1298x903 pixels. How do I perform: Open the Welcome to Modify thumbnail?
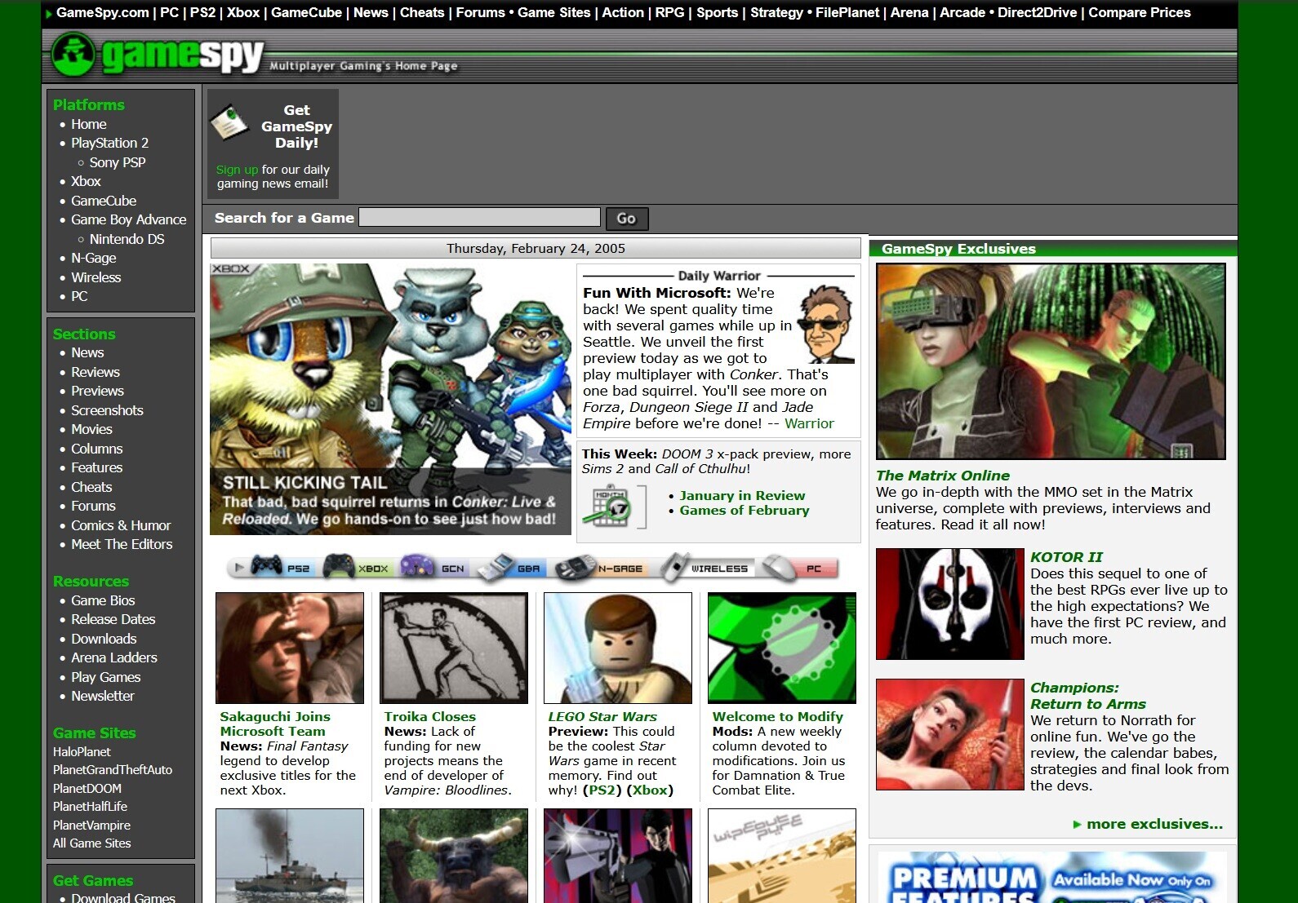(782, 648)
